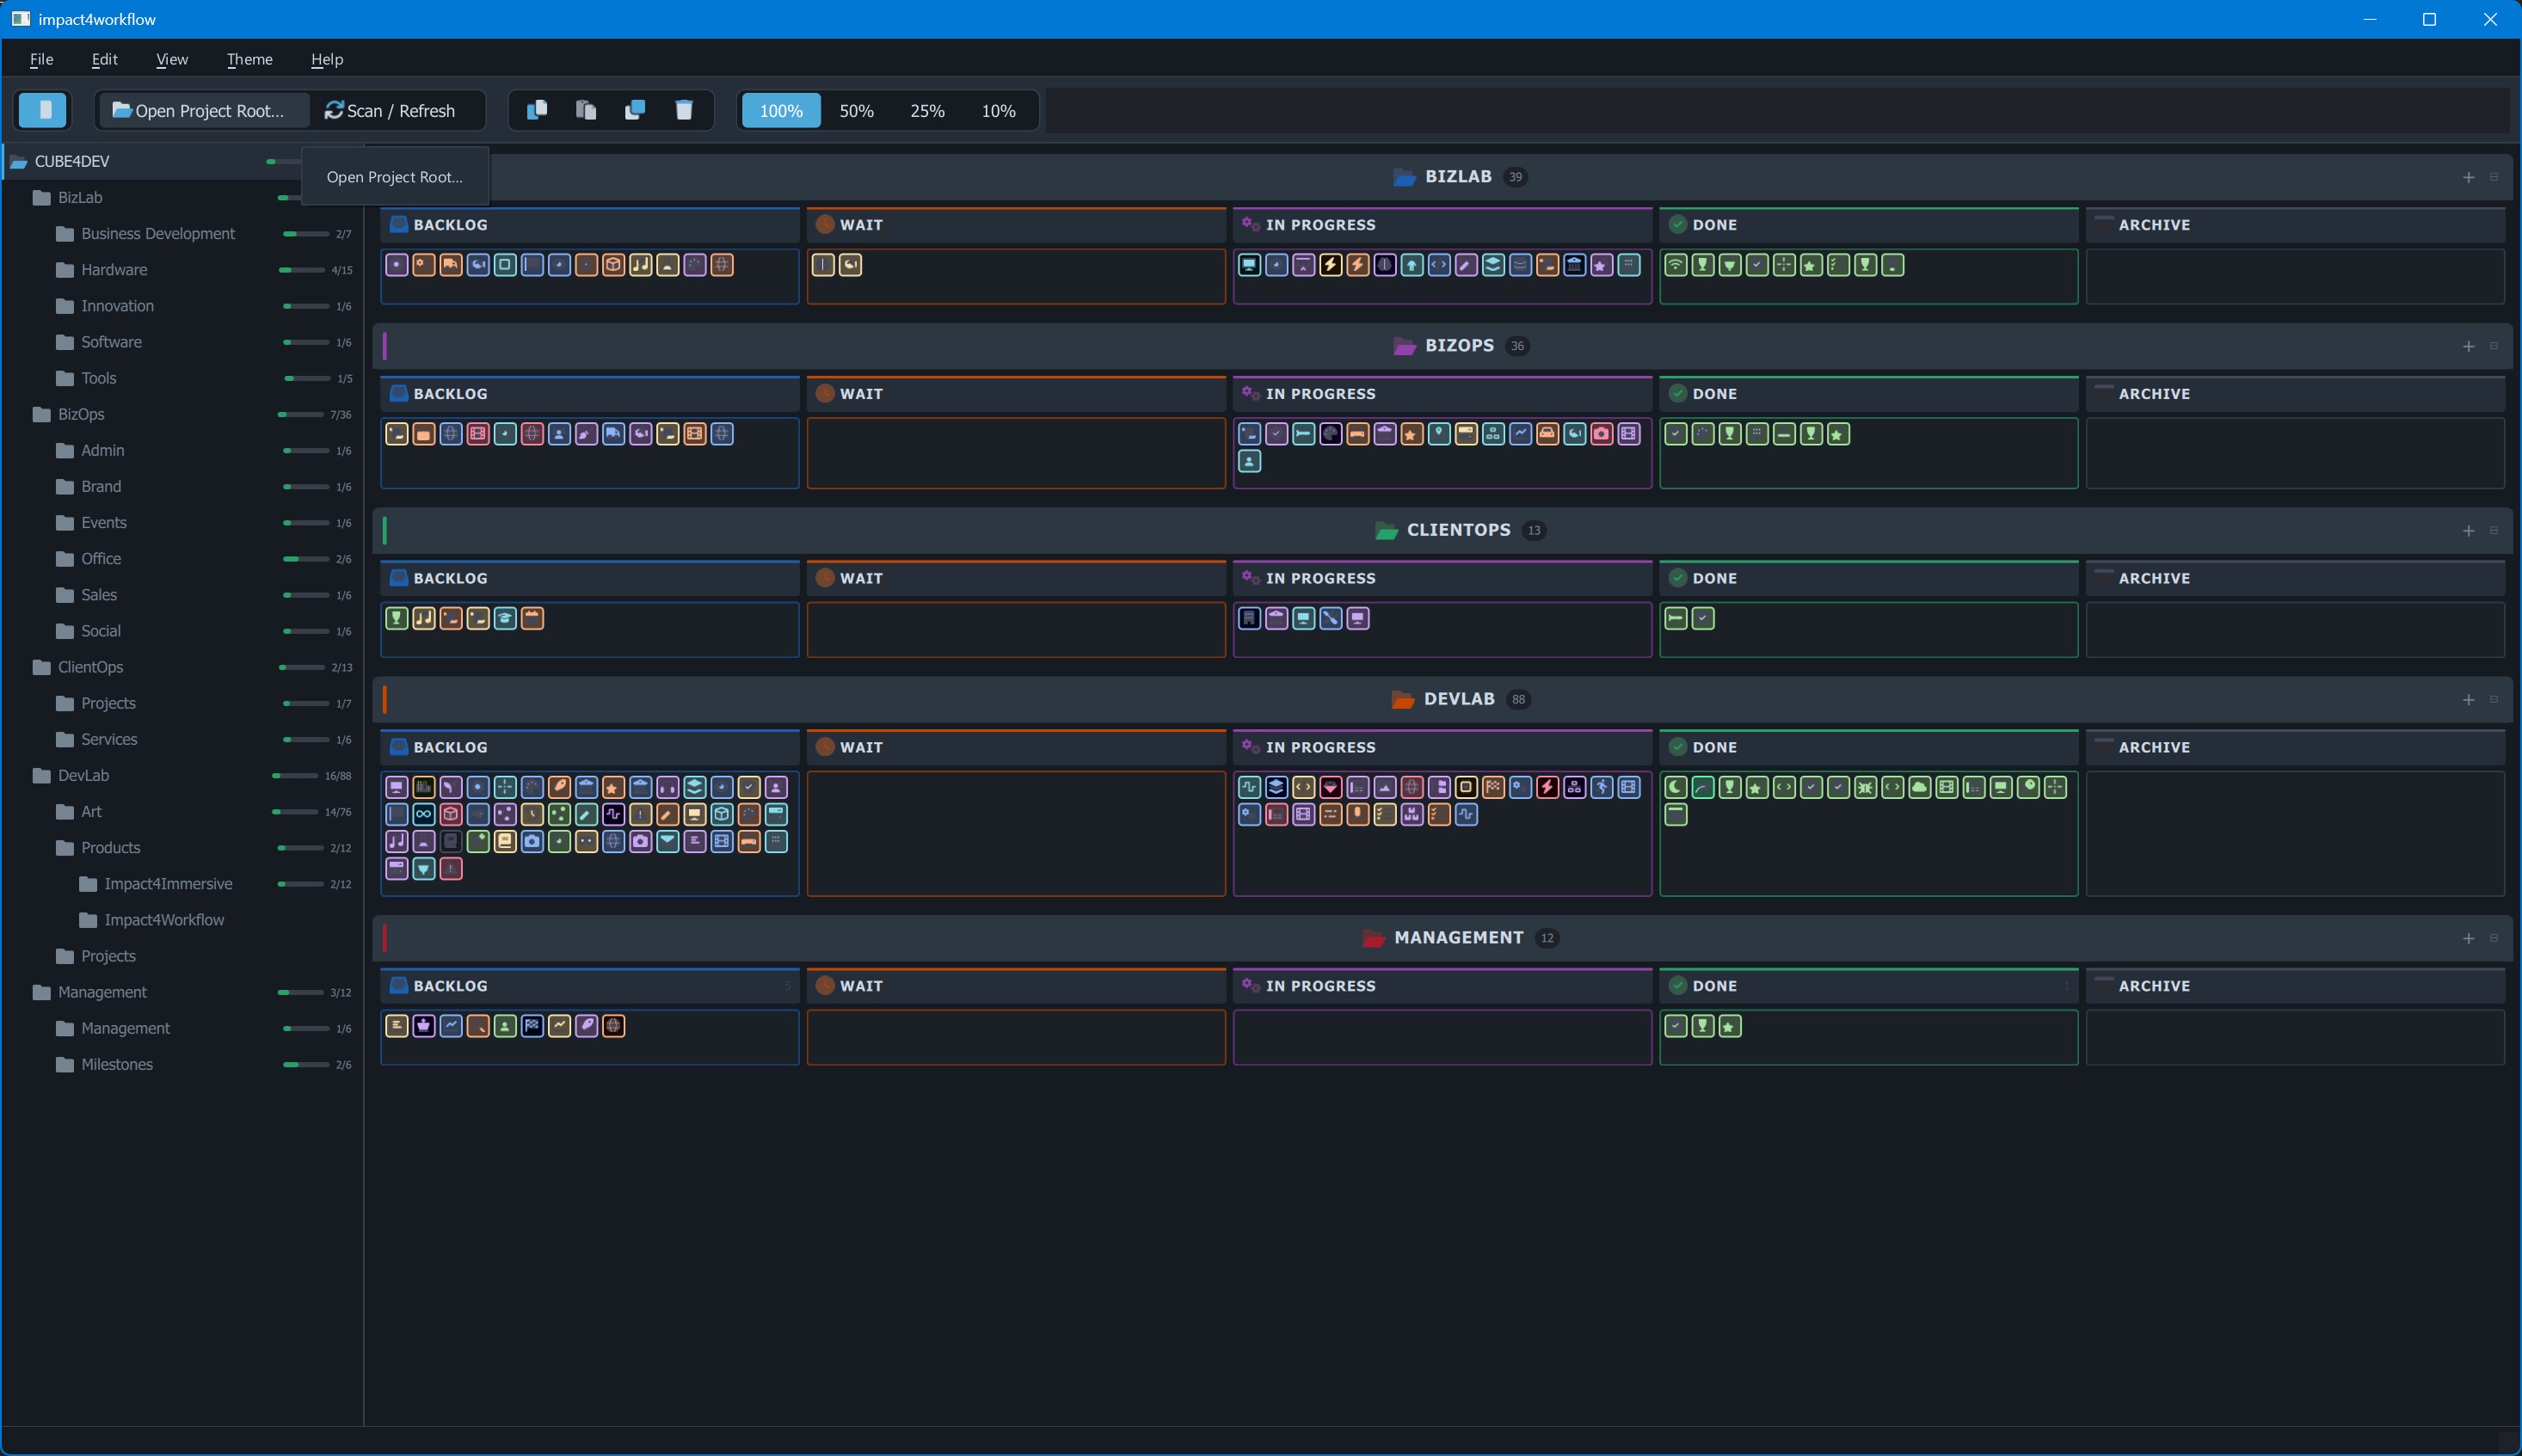
Task: Click collapse icon on MANAGEMENT header
Action: [2493, 938]
